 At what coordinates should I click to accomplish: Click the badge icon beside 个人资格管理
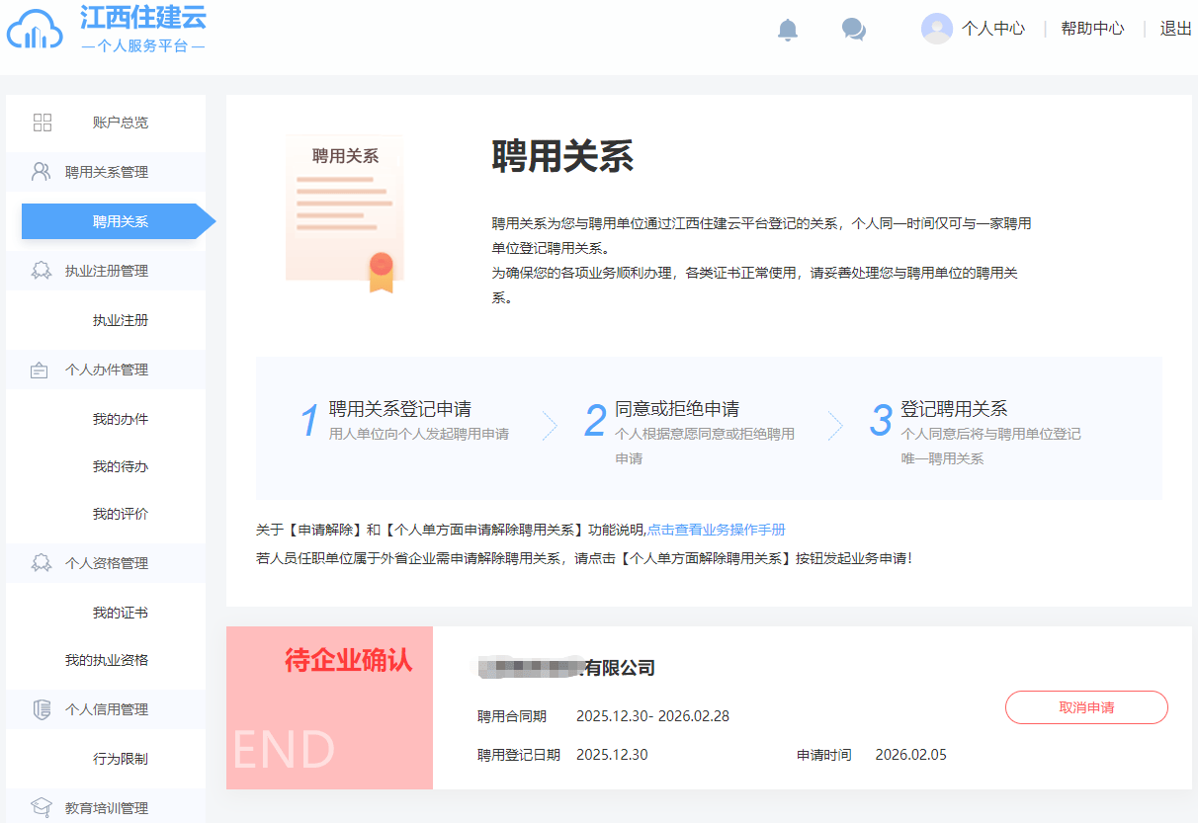pyautogui.click(x=43, y=562)
